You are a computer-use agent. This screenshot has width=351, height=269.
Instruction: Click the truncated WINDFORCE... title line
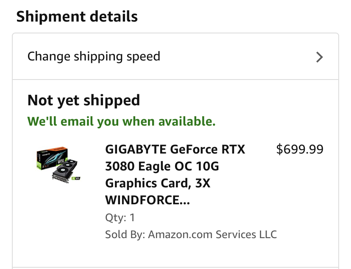point(147,200)
